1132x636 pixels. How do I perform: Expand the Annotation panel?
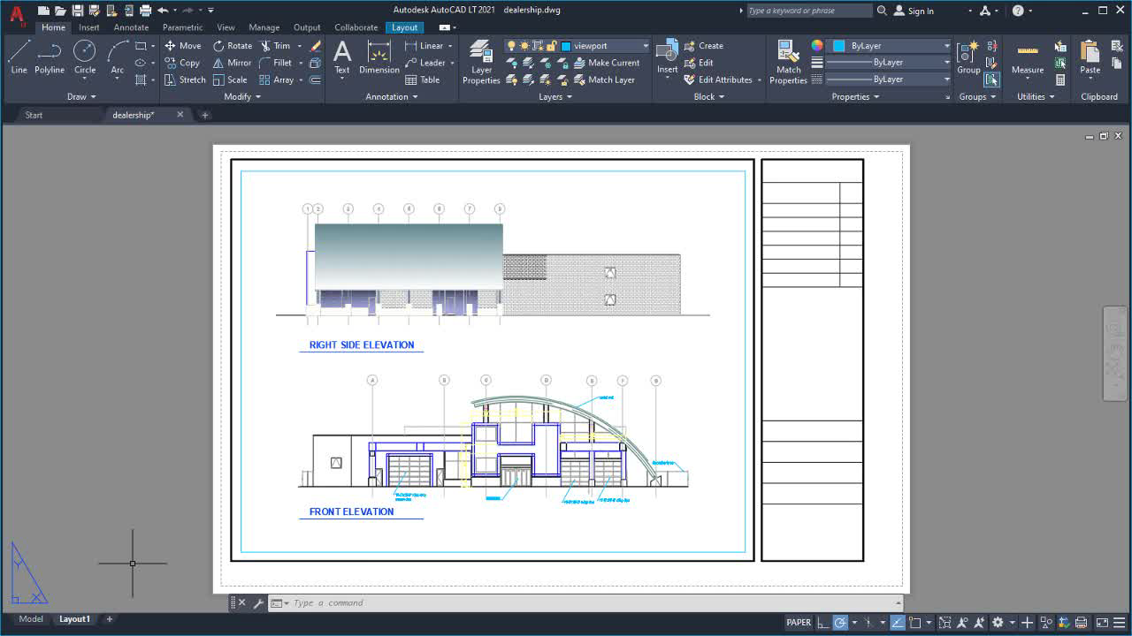(x=392, y=96)
